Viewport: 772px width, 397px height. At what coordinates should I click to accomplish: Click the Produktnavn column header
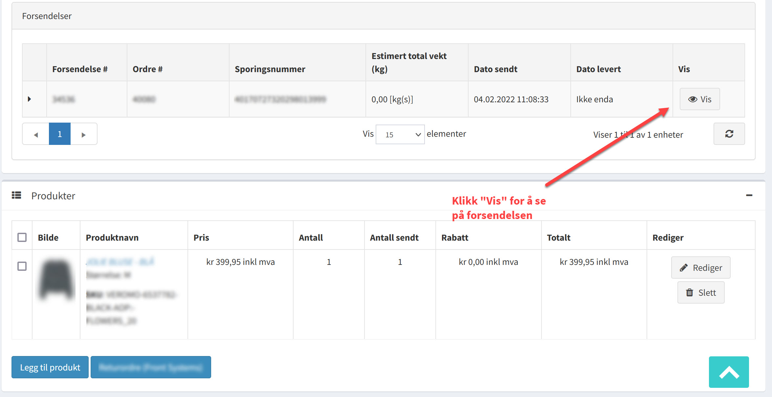(x=112, y=238)
